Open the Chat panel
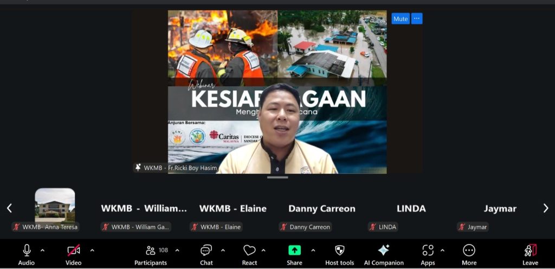 pyautogui.click(x=206, y=251)
